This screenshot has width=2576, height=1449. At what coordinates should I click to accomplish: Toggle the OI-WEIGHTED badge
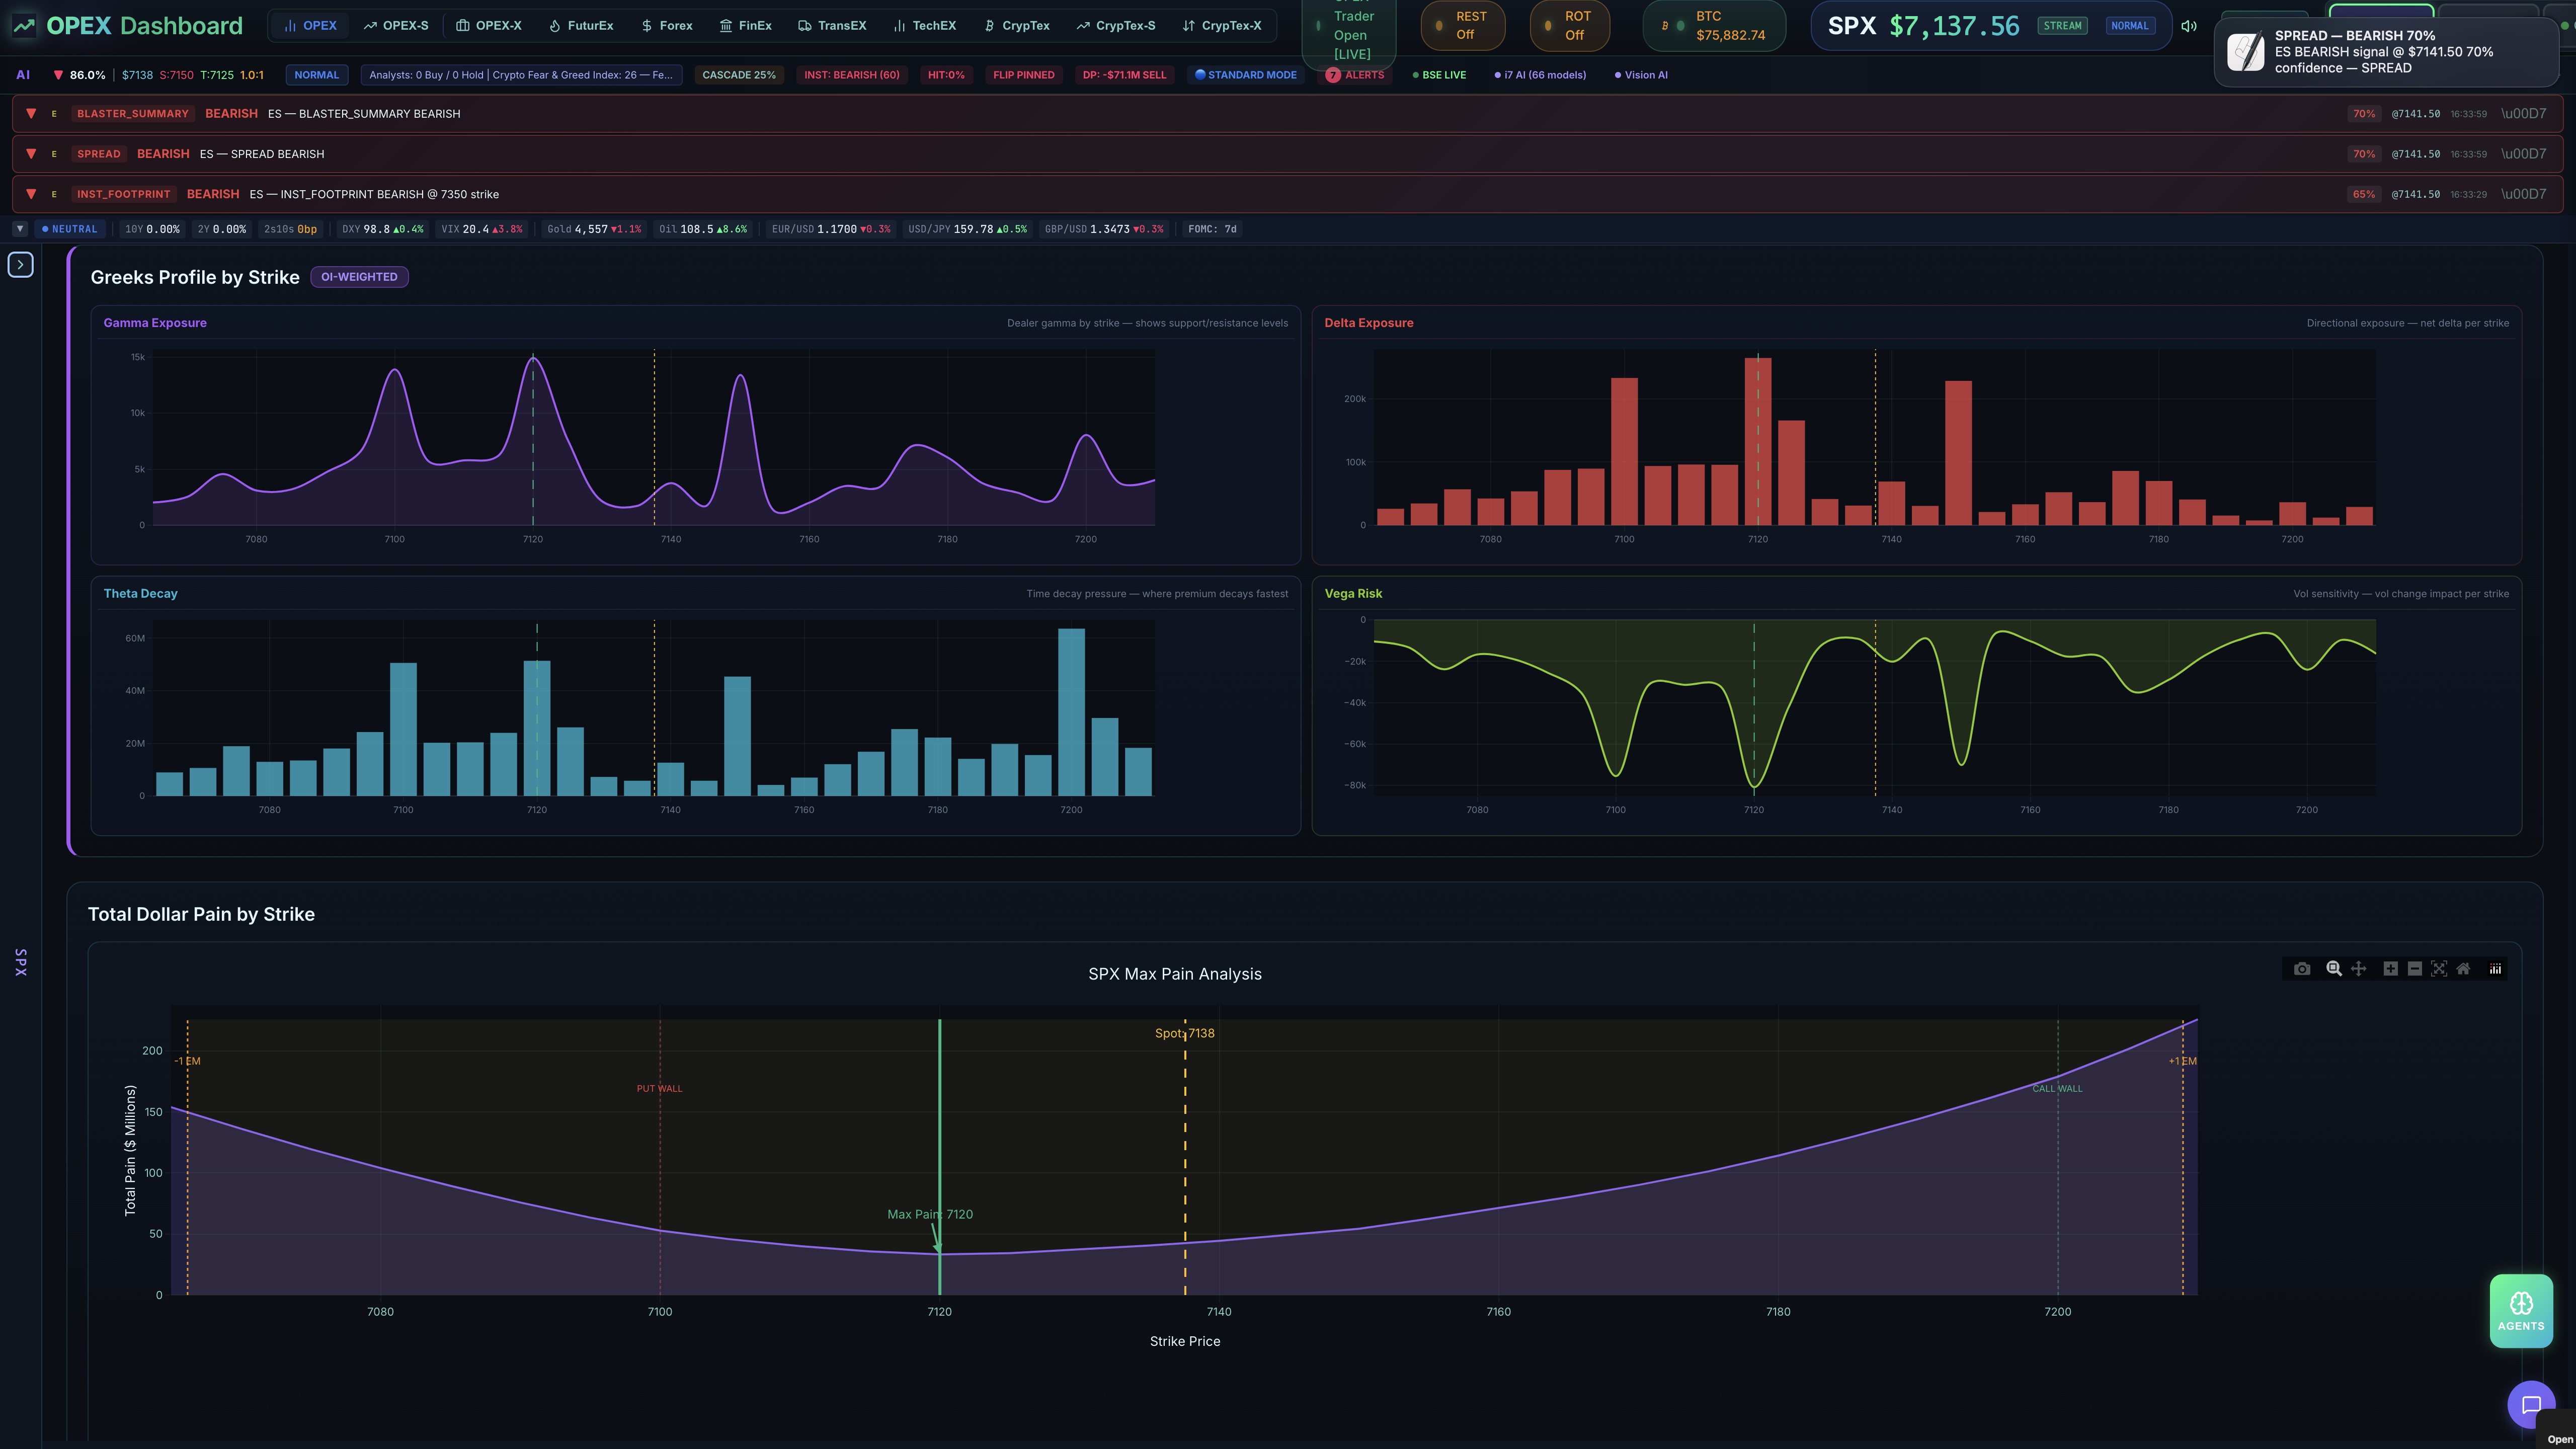359,277
